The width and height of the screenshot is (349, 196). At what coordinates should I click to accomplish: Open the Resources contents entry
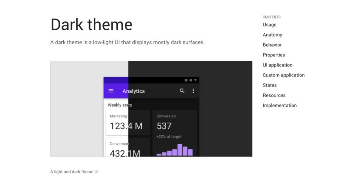point(274,95)
